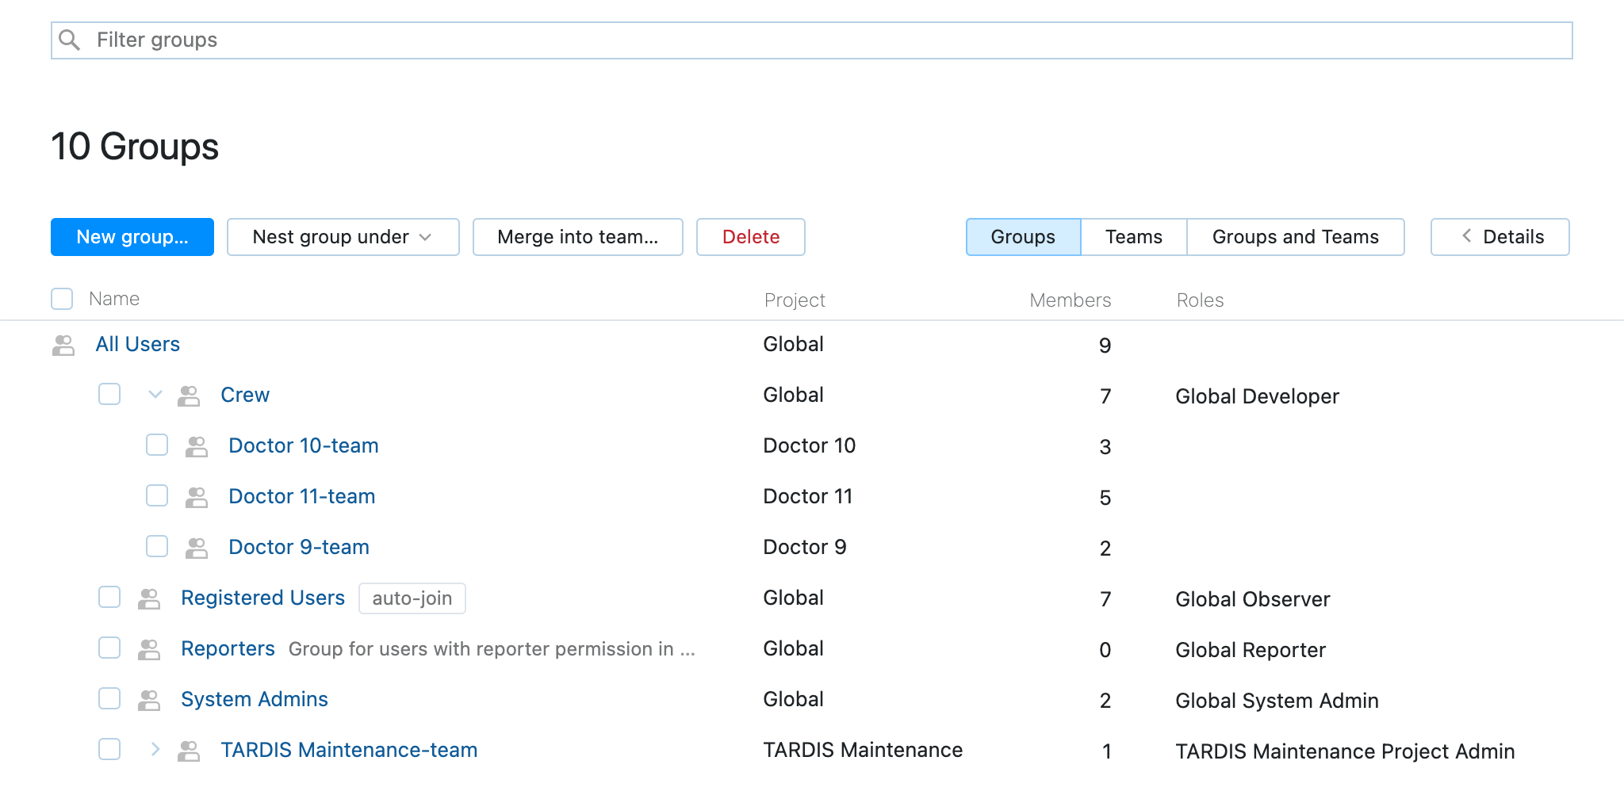1624x795 pixels.
Task: Open the Registered Users group link
Action: [262, 598]
